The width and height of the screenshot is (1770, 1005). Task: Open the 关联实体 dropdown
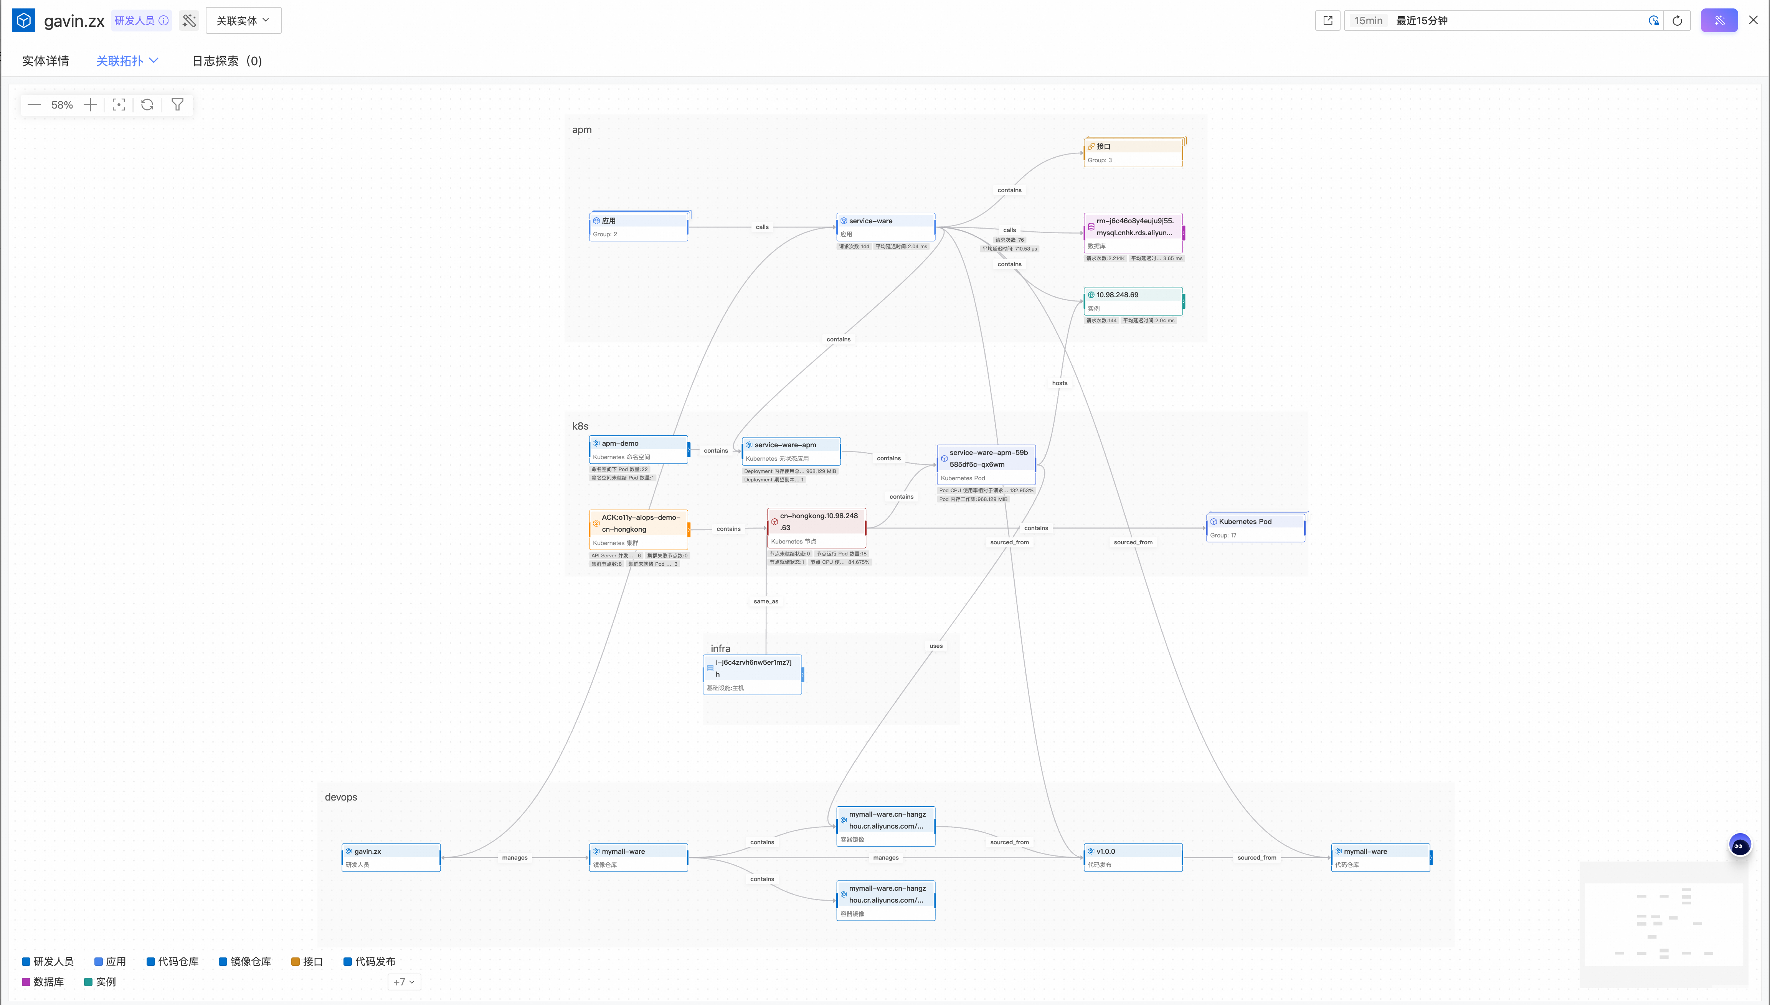click(243, 21)
